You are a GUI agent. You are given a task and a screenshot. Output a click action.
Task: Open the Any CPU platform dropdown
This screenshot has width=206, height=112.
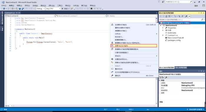click(x=53, y=9)
